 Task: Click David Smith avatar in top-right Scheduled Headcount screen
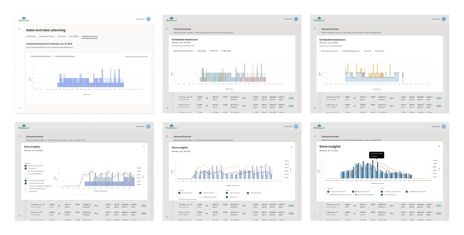click(x=444, y=19)
